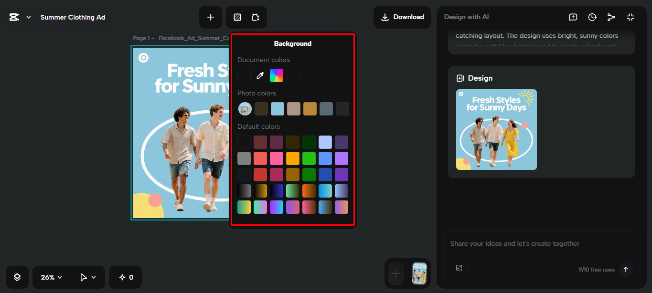Open the rainbow custom color picker
Image resolution: width=652 pixels, height=293 pixels.
[x=277, y=75]
